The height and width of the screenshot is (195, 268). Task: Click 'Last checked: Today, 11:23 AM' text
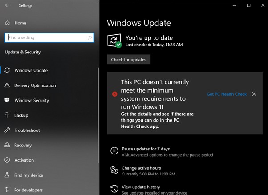click(x=154, y=45)
